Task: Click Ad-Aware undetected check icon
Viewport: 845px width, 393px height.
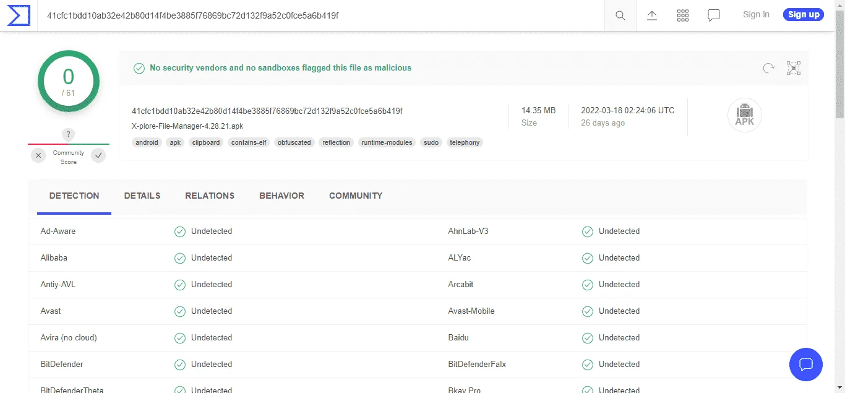Action: [180, 231]
